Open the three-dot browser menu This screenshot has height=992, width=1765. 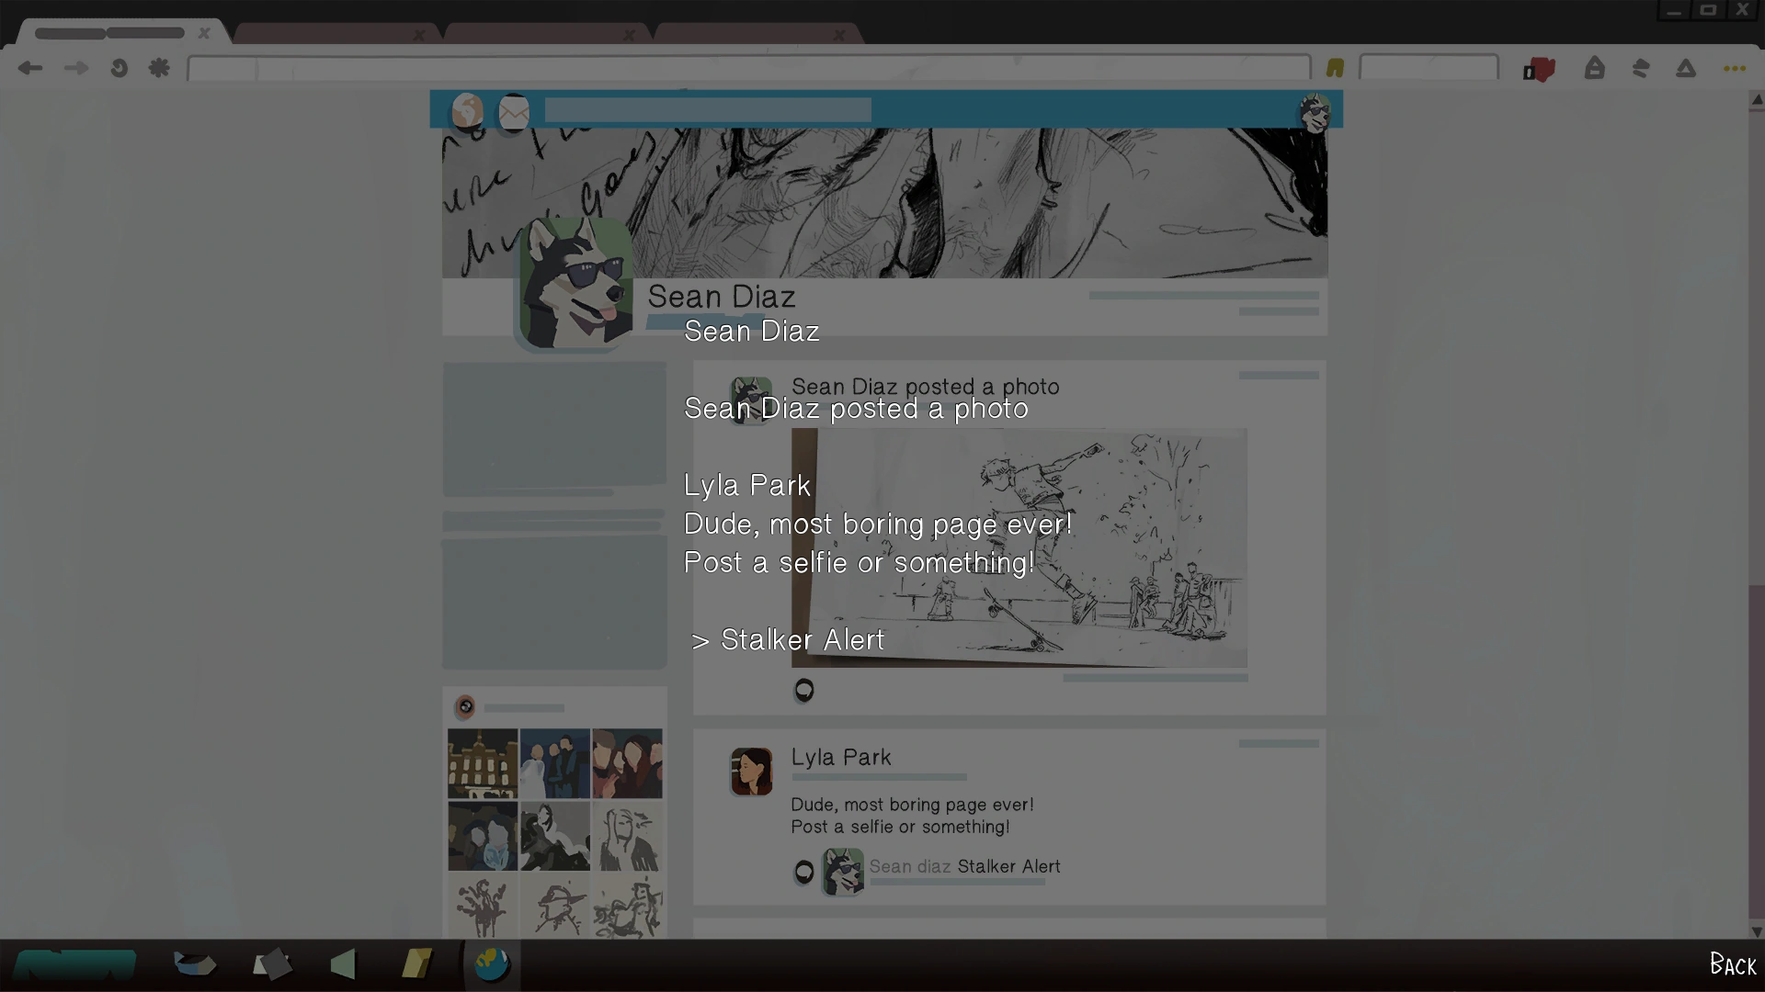point(1734,69)
